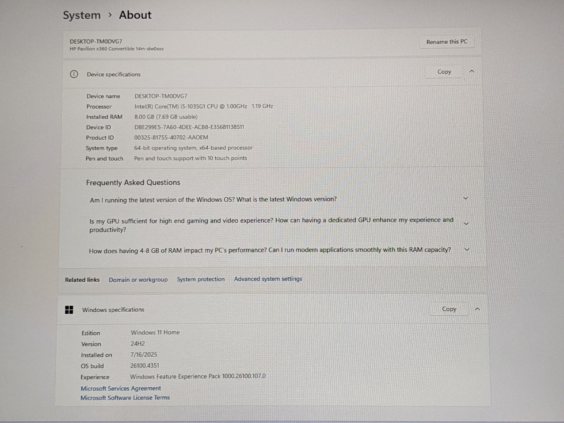Collapse the Device specifications section chevron

click(472, 72)
